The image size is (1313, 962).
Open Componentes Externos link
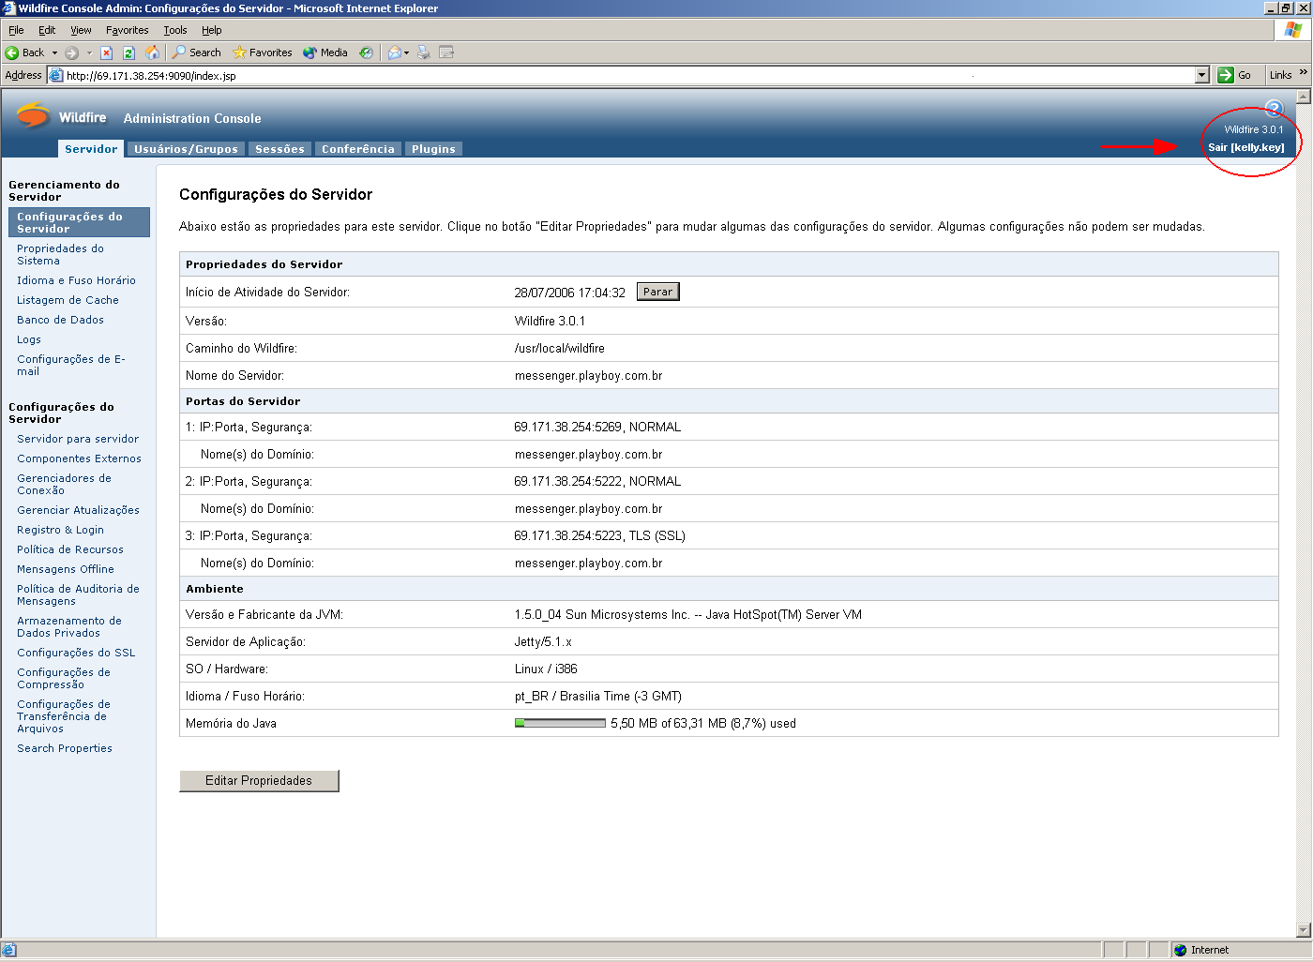pos(79,458)
